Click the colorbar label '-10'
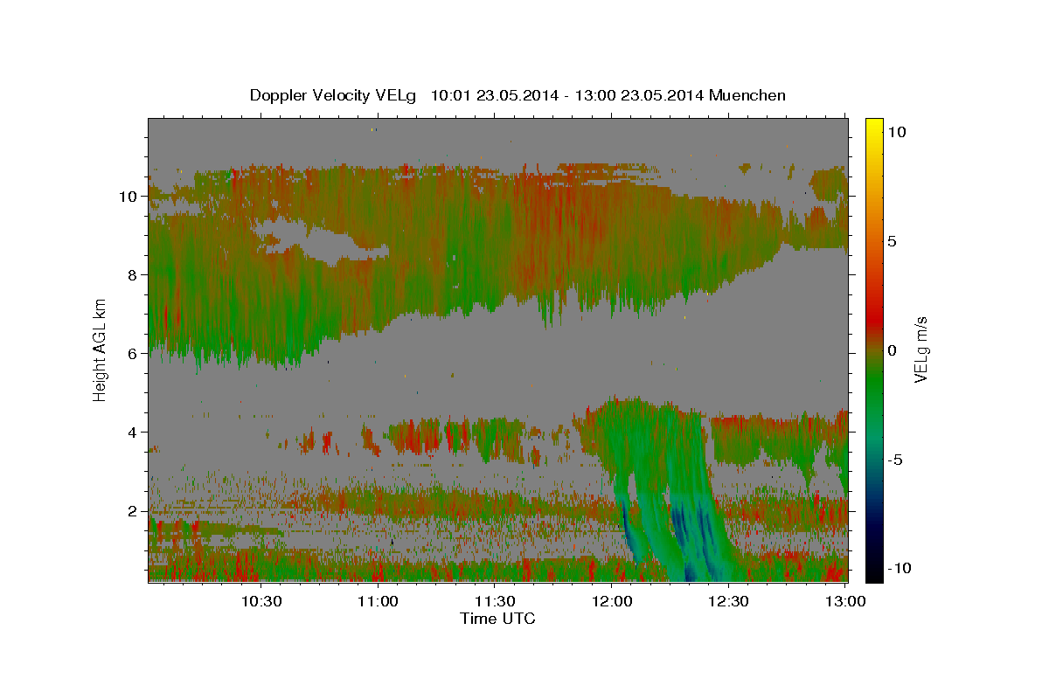Screen dimensions: 1049x699 point(900,569)
